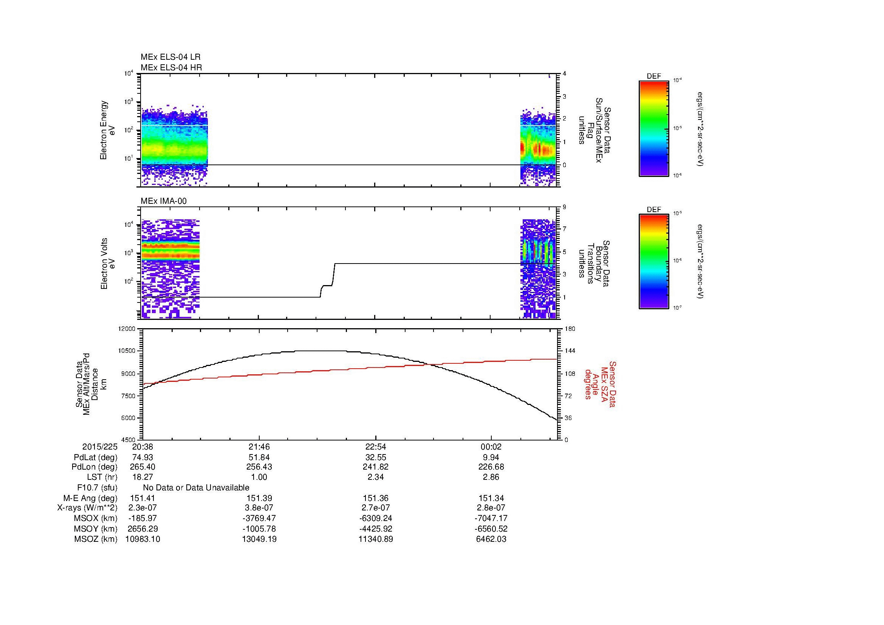The height and width of the screenshot is (625, 884).
Task: Select the lower DEF color bar for IMA
Action: 654,262
